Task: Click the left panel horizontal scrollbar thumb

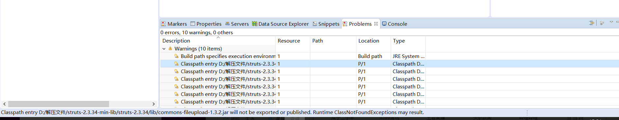Action: [59, 104]
